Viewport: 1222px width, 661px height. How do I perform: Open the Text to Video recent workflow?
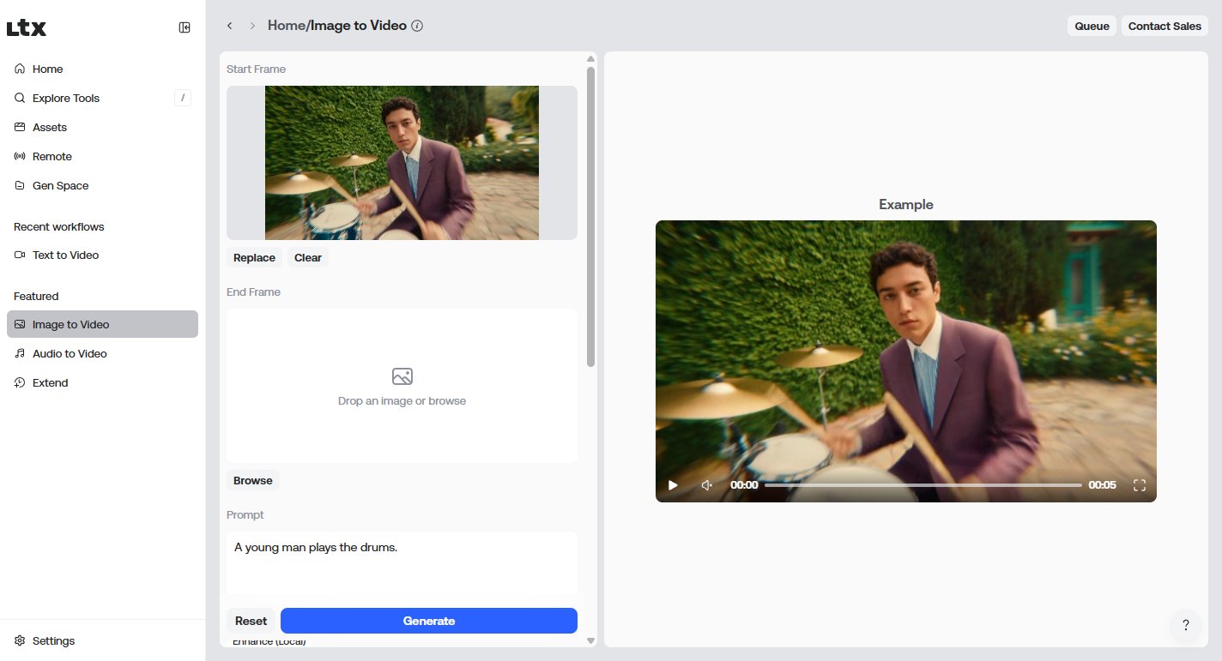(x=103, y=255)
